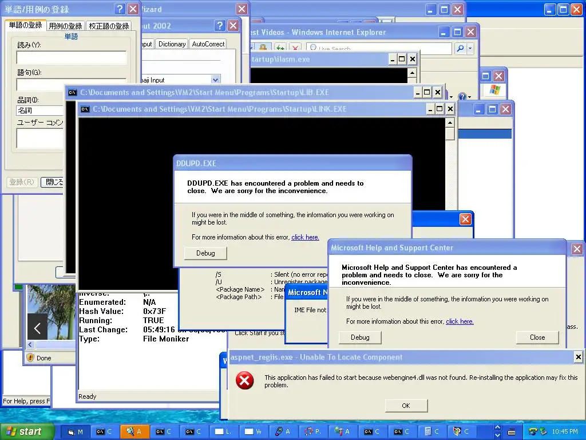Click the taskbar scroll up arrow
The width and height of the screenshot is (586, 440).
497,427
